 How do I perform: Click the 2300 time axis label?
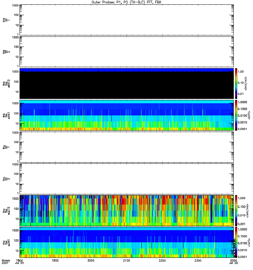(x=198, y=261)
